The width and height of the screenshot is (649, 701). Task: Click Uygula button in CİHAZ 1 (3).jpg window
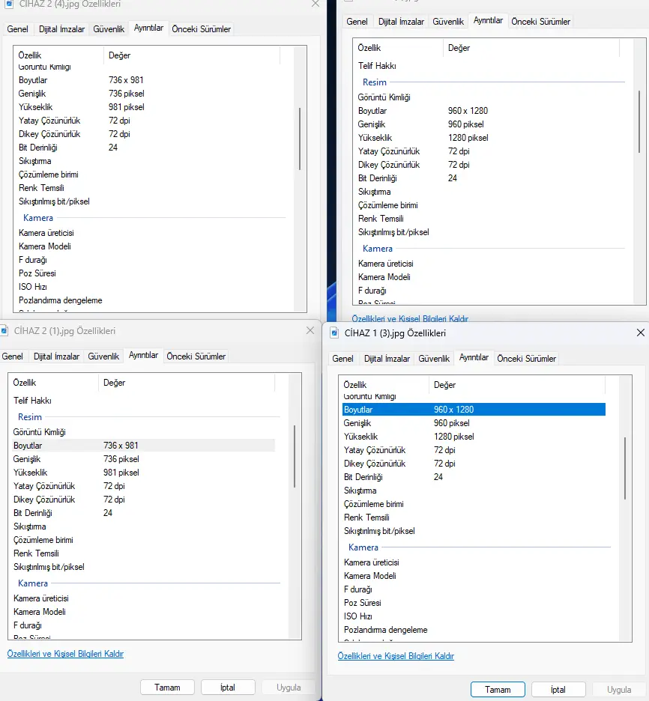pyautogui.click(x=619, y=689)
